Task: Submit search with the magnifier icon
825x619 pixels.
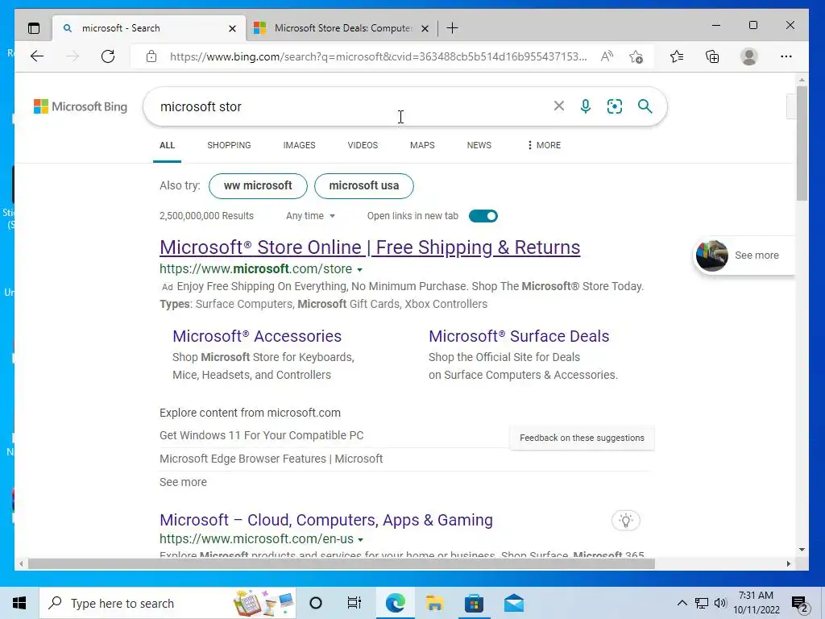Action: (645, 106)
